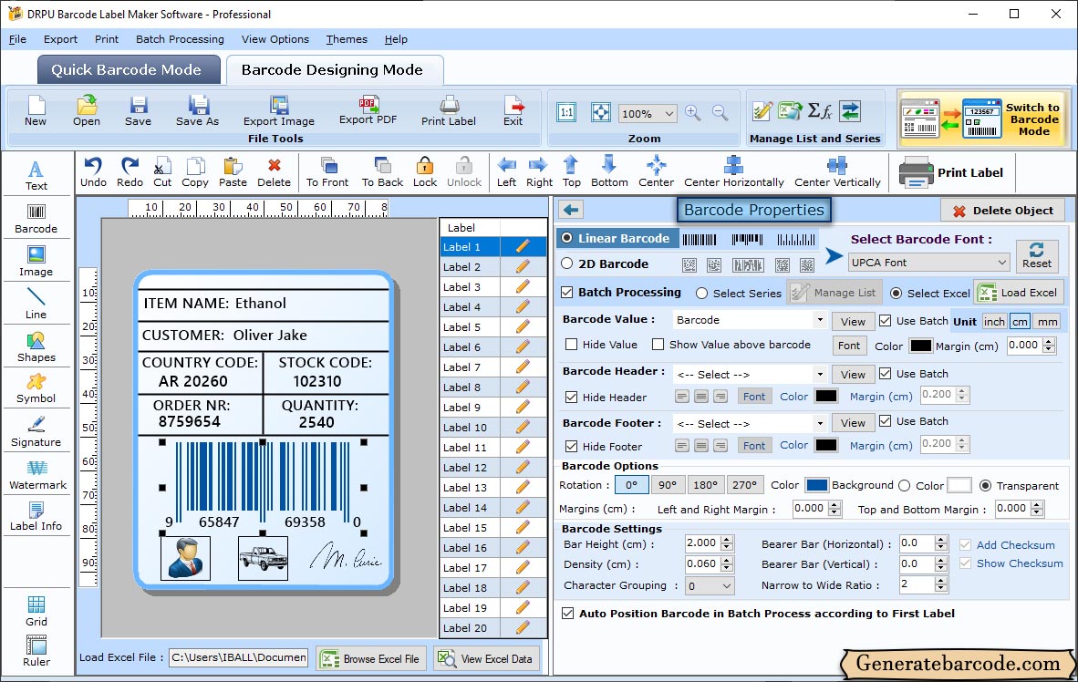Open the Barcode Value dropdown
This screenshot has width=1078, height=682.
[820, 320]
